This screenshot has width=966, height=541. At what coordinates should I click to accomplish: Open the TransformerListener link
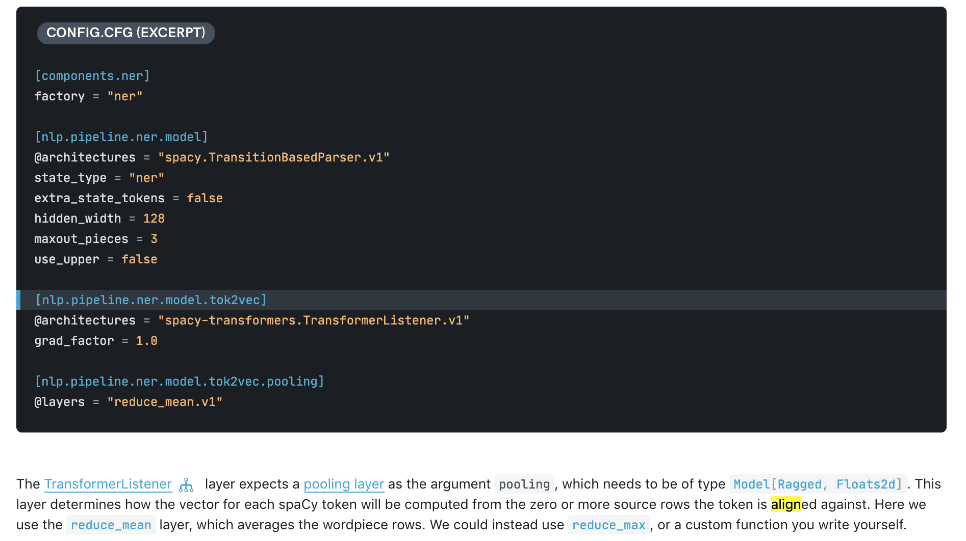coord(108,484)
